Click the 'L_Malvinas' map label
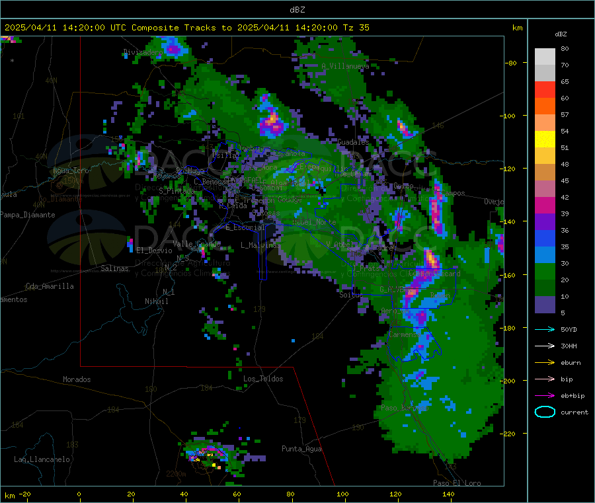Image resolution: width=595 pixels, height=503 pixels. pyautogui.click(x=260, y=245)
